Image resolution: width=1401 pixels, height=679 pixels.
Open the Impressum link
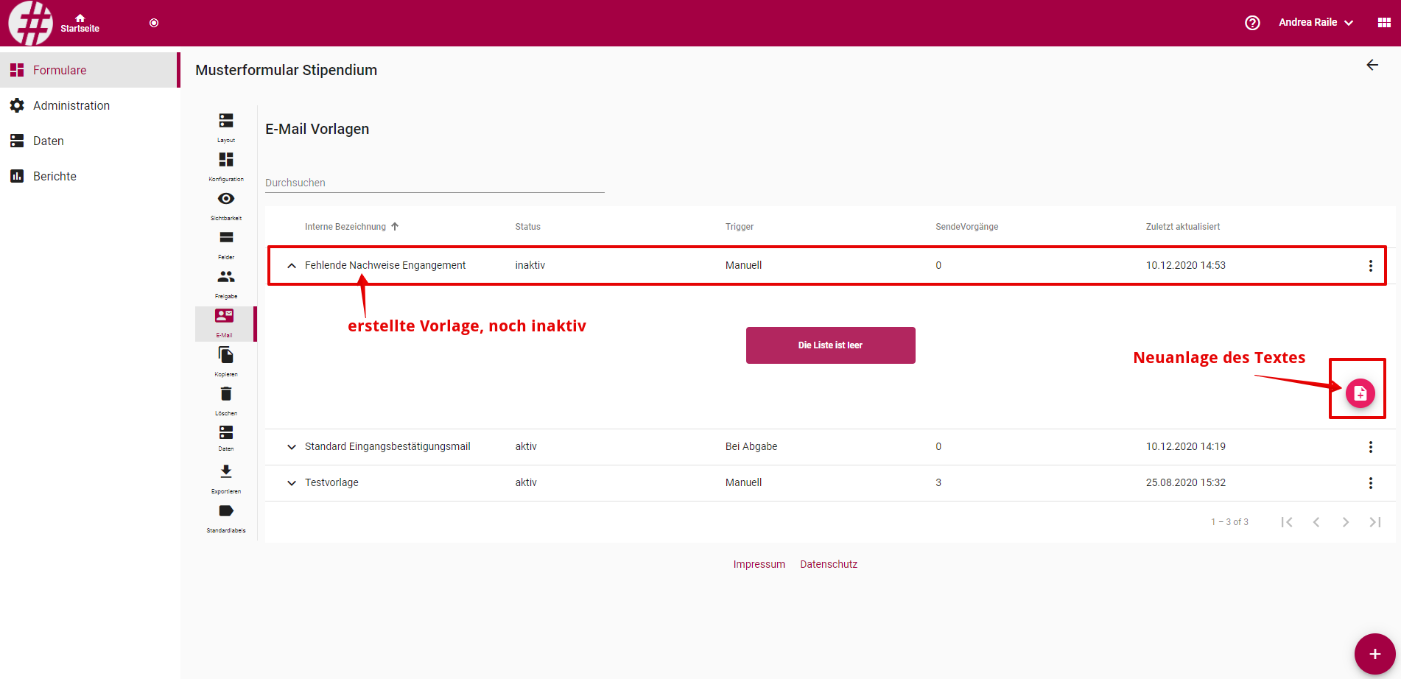click(759, 564)
